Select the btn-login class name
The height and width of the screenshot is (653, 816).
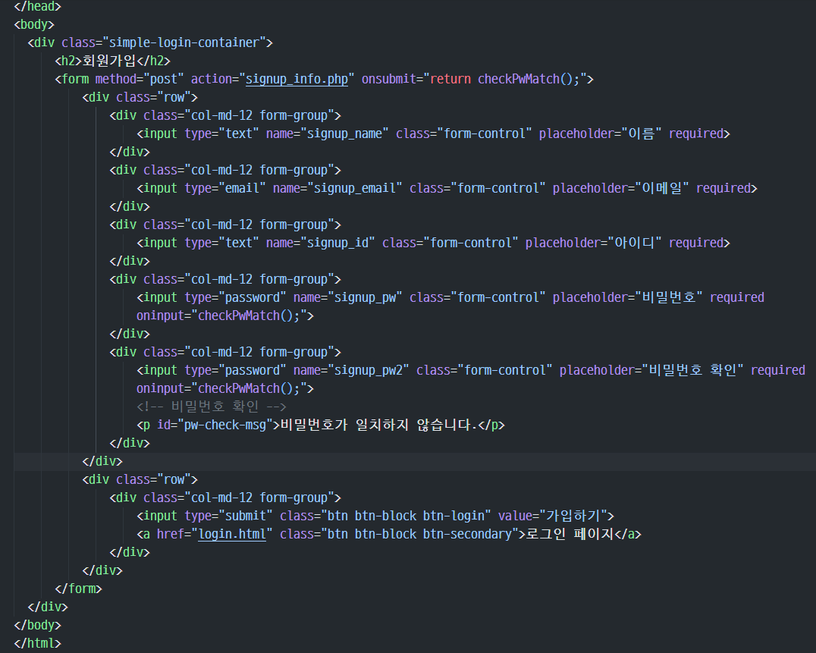tap(454, 516)
